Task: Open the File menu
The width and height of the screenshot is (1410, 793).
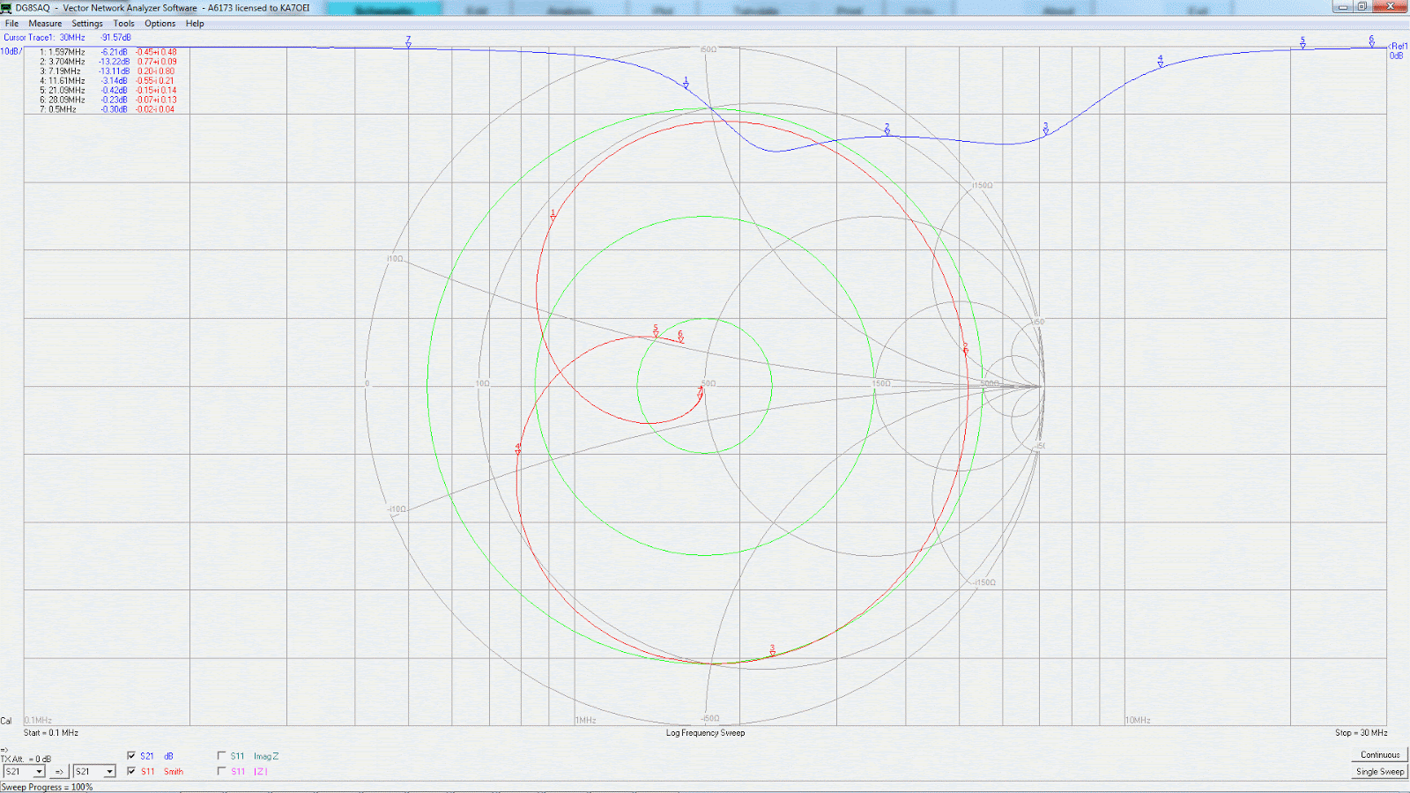Action: 12,24
